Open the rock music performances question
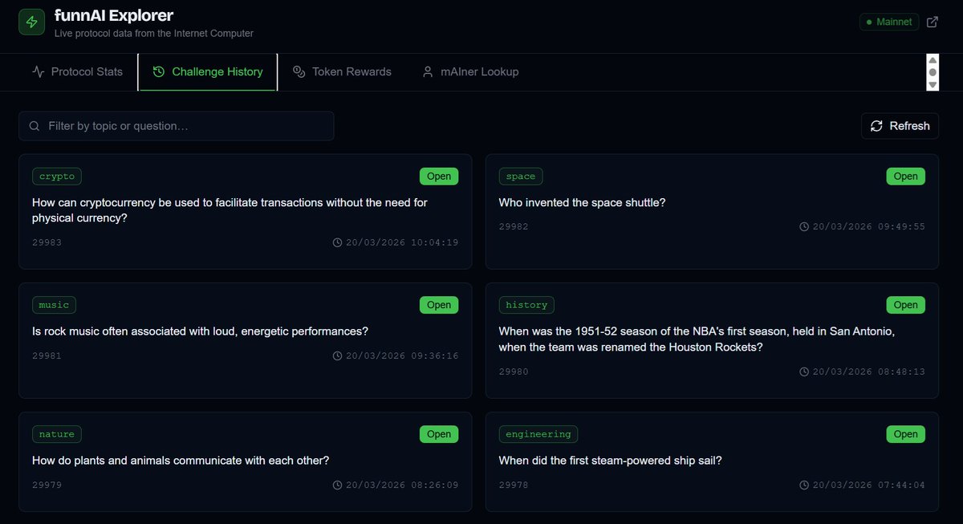963x524 pixels. pos(200,331)
